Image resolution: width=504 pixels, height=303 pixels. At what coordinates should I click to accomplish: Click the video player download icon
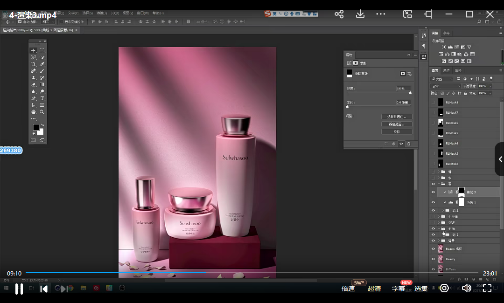click(360, 14)
